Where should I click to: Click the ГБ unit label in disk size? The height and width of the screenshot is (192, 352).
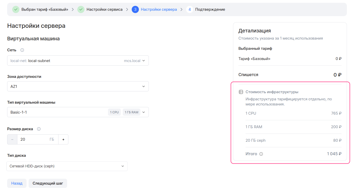52,139
